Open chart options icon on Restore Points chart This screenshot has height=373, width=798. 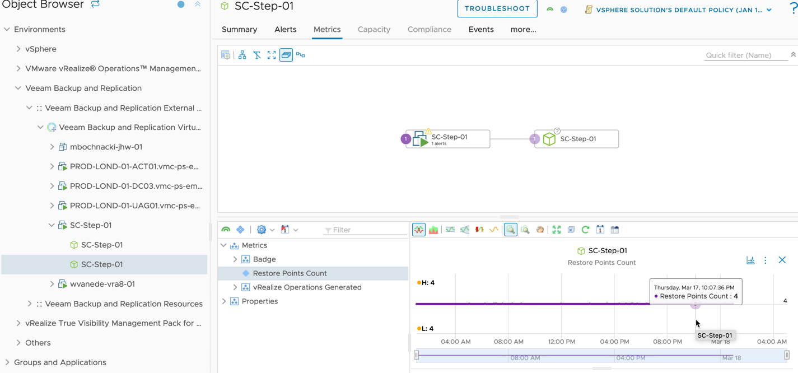pyautogui.click(x=750, y=260)
